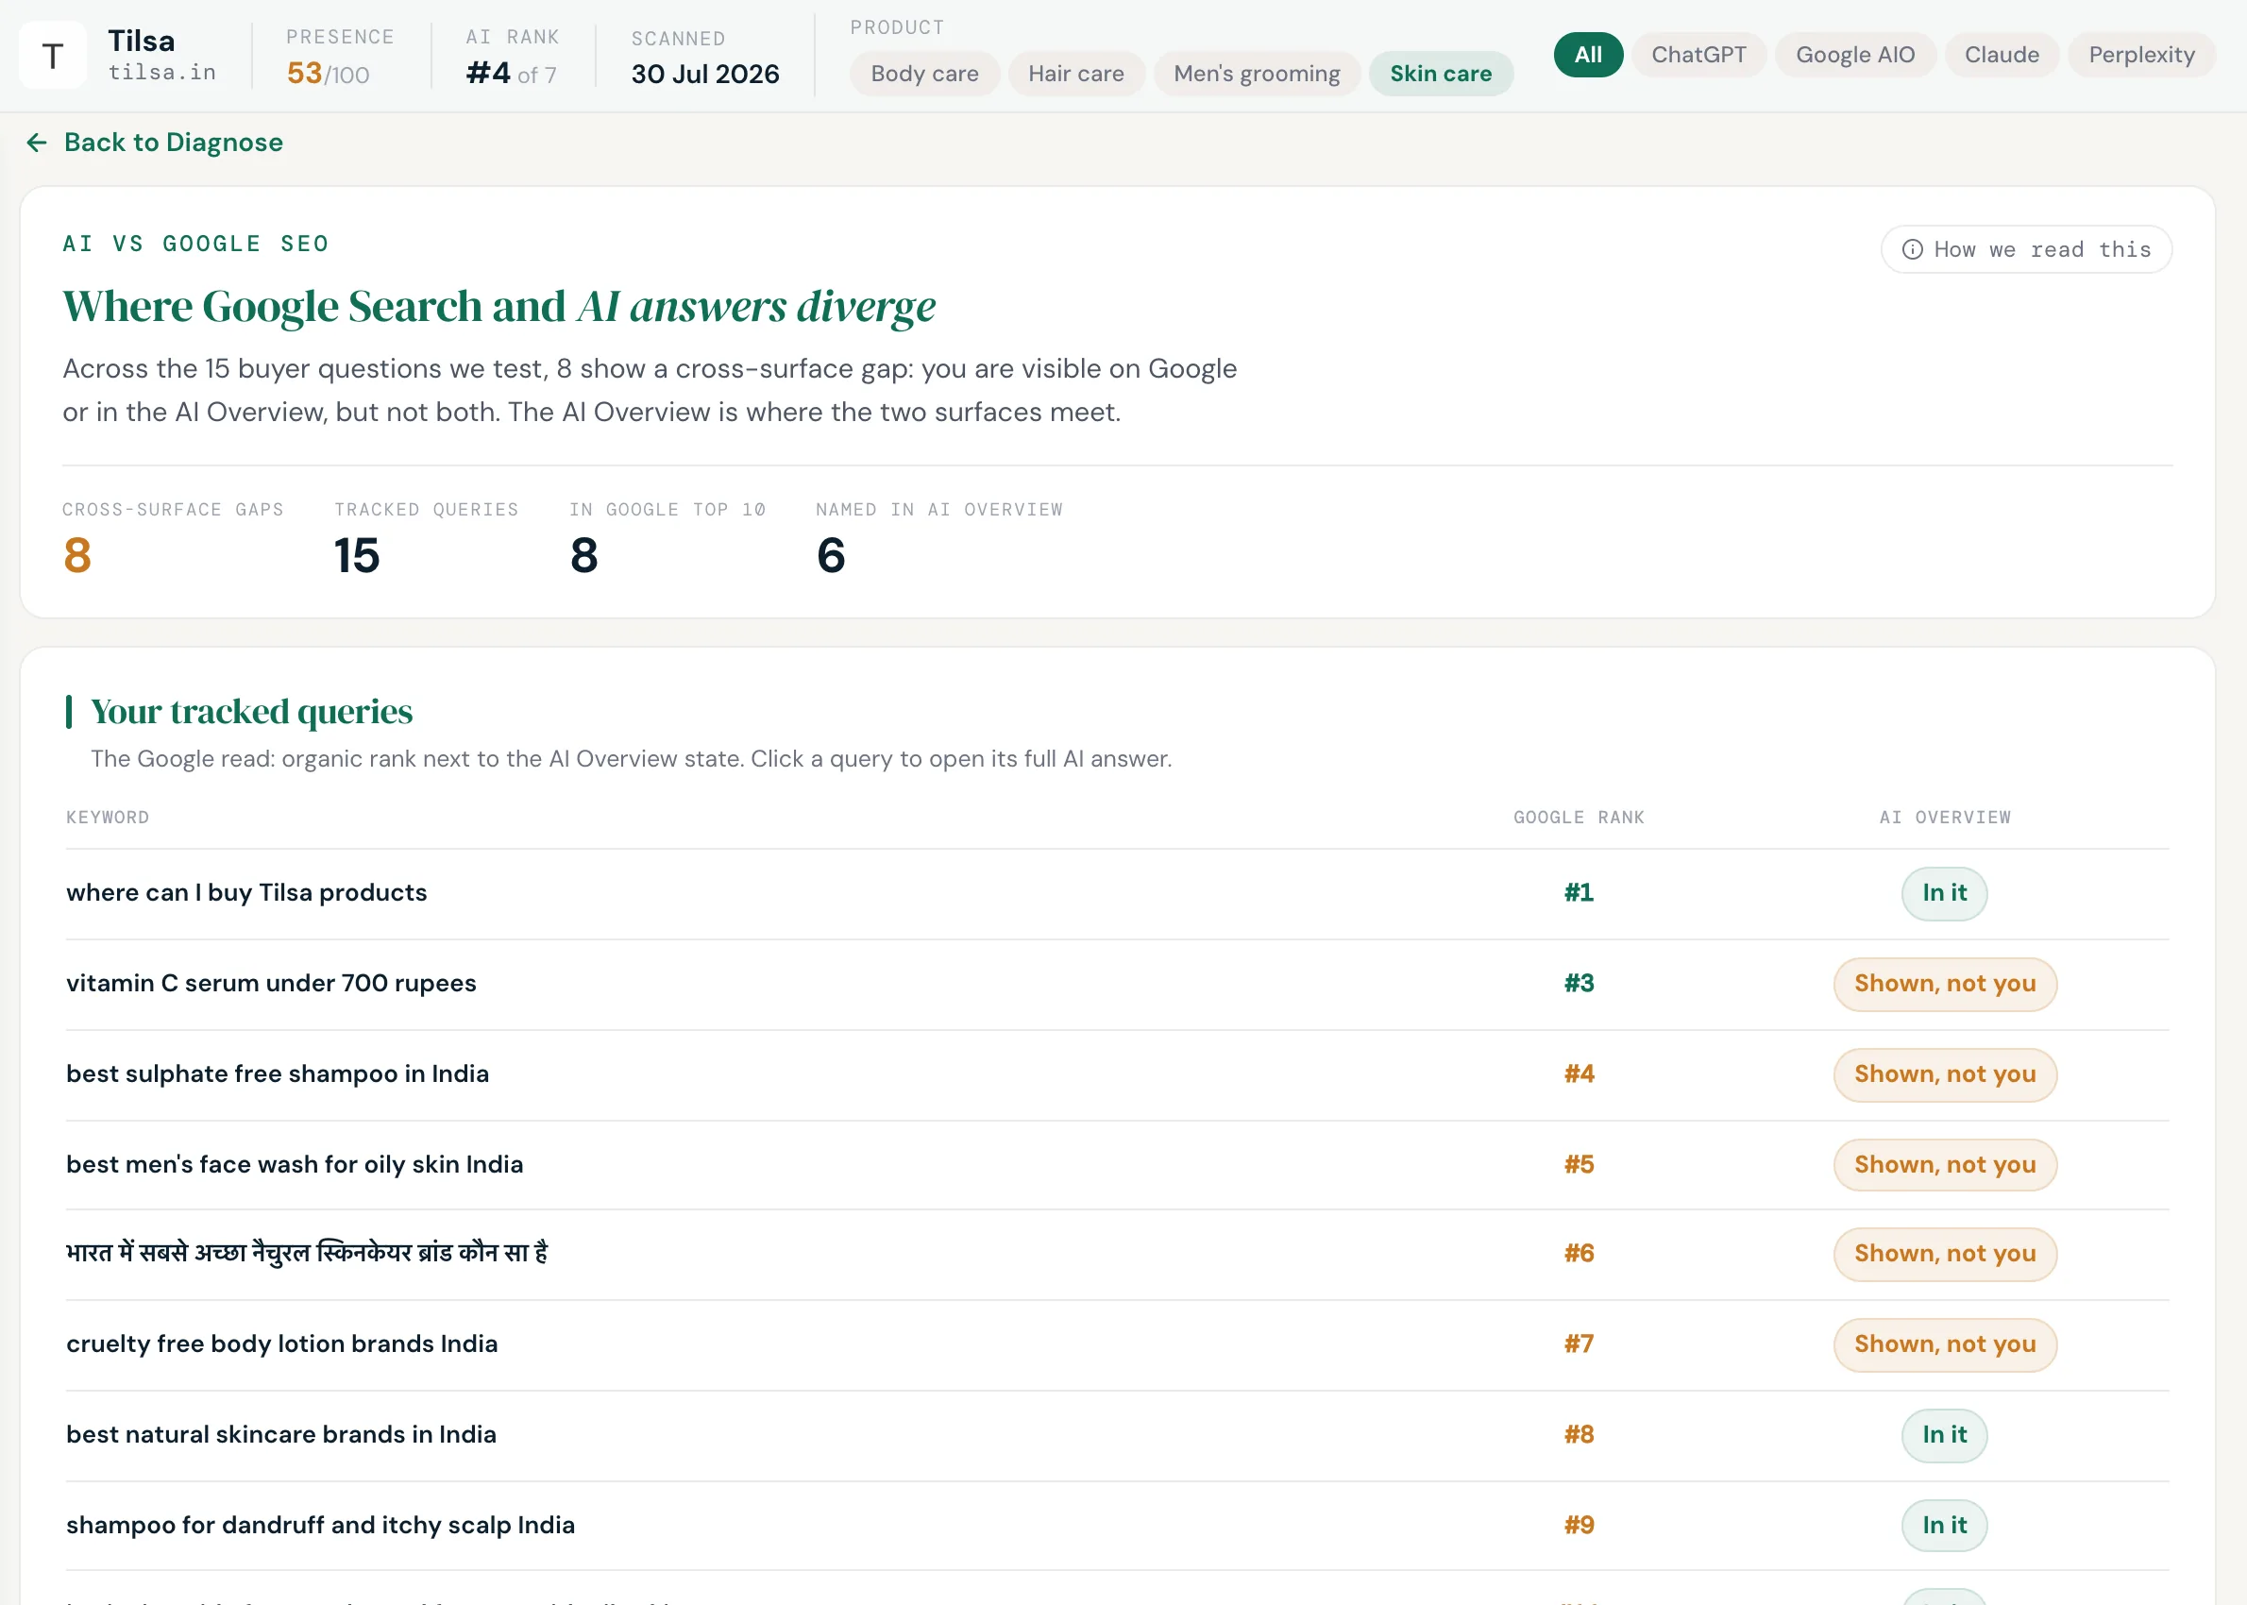
Task: Click 'Shown, not you' badge for cruelty free lotion
Action: pos(1945,1345)
